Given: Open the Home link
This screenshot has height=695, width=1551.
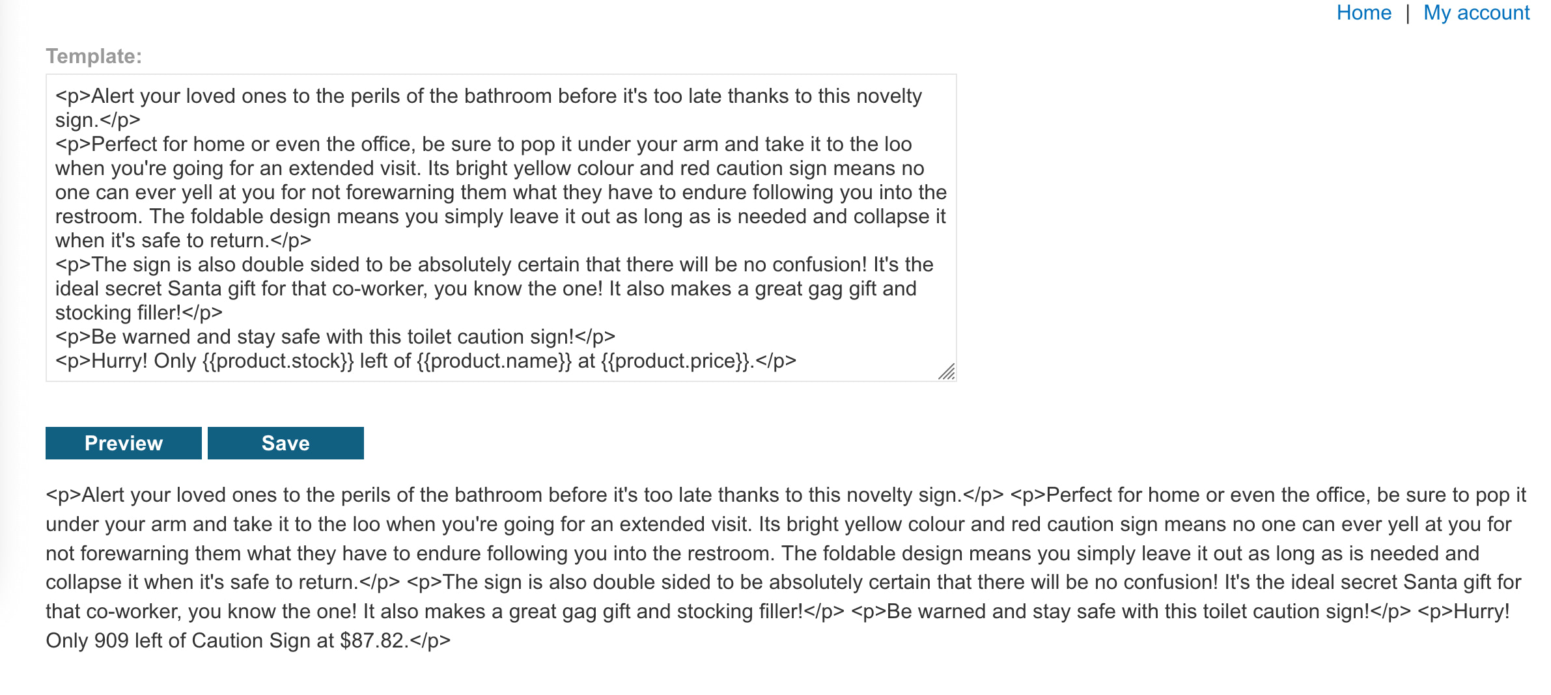Looking at the screenshot, I should tap(1363, 13).
